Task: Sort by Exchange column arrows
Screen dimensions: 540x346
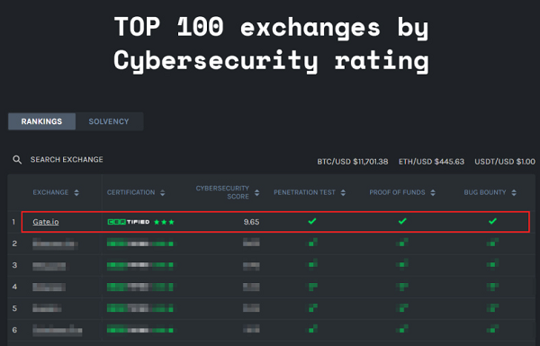Action: point(76,192)
